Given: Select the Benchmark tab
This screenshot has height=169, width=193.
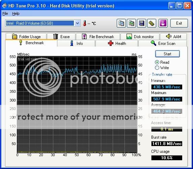Looking at the screenshot, I should (x=31, y=43).
